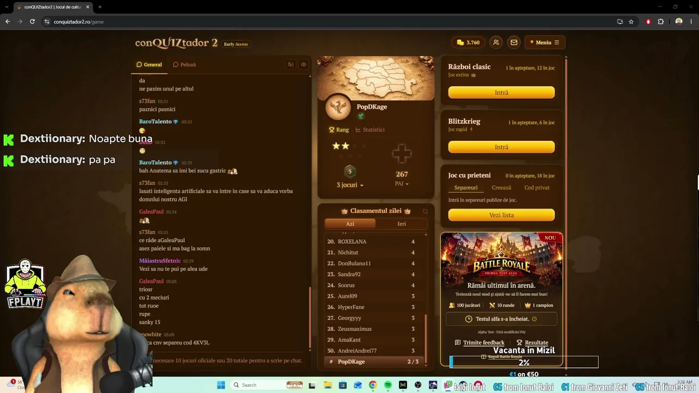Click the green sprout badge under PopDKage
This screenshot has width=699, height=393.
click(360, 116)
